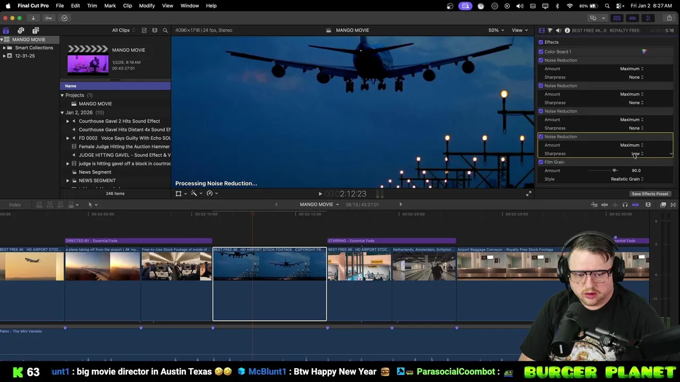Image resolution: width=680 pixels, height=382 pixels.
Task: Open the Window menu
Action: click(190, 5)
